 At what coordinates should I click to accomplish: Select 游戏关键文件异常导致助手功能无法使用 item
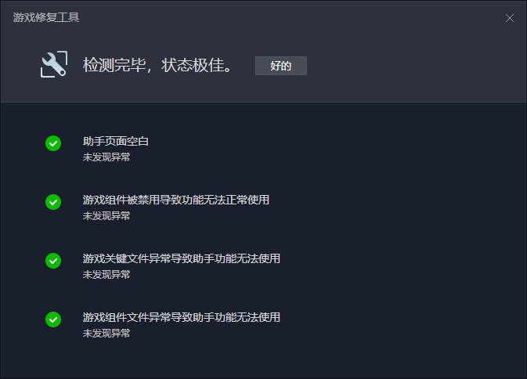click(x=182, y=258)
